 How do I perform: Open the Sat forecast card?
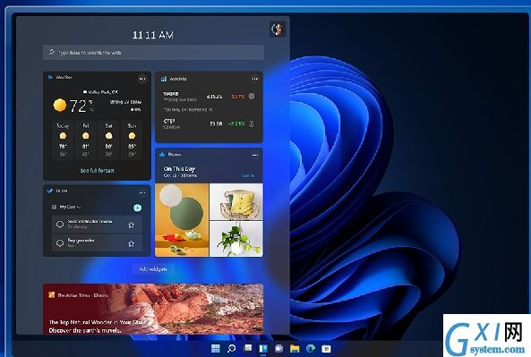(x=108, y=140)
